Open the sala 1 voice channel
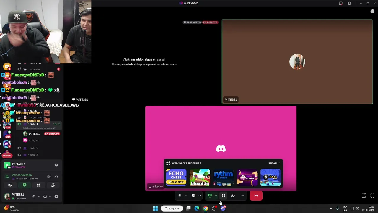The image size is (378, 213). click(39, 124)
